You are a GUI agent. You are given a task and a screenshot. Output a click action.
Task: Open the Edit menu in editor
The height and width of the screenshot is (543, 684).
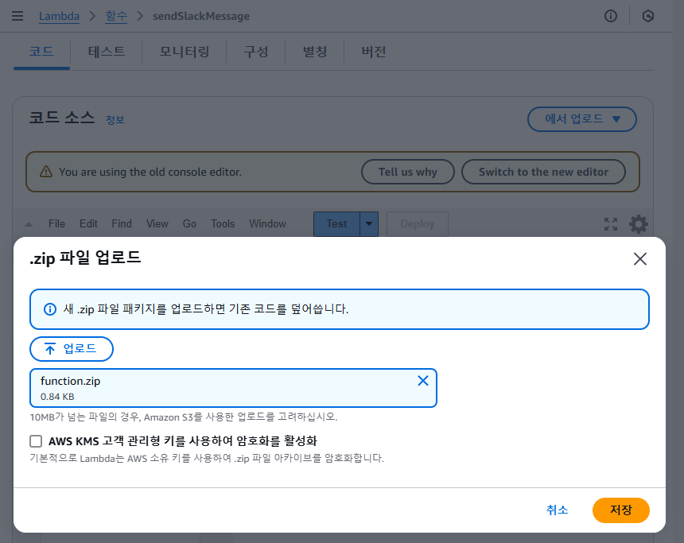[88, 223]
